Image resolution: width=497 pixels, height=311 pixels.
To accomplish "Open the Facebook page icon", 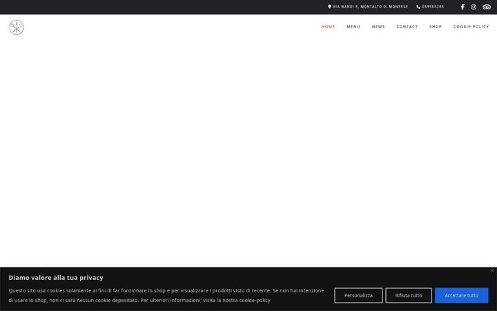I will 462,7.
